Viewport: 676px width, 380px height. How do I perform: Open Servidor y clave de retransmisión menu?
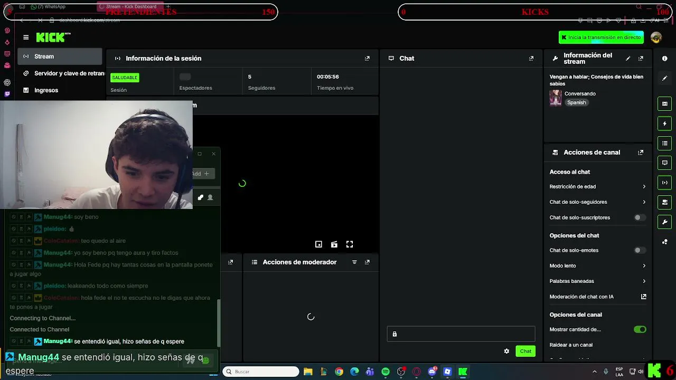click(x=61, y=73)
